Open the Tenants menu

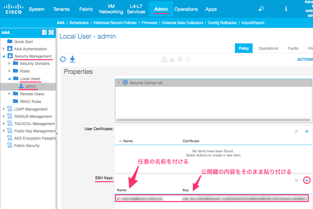tap(61, 9)
